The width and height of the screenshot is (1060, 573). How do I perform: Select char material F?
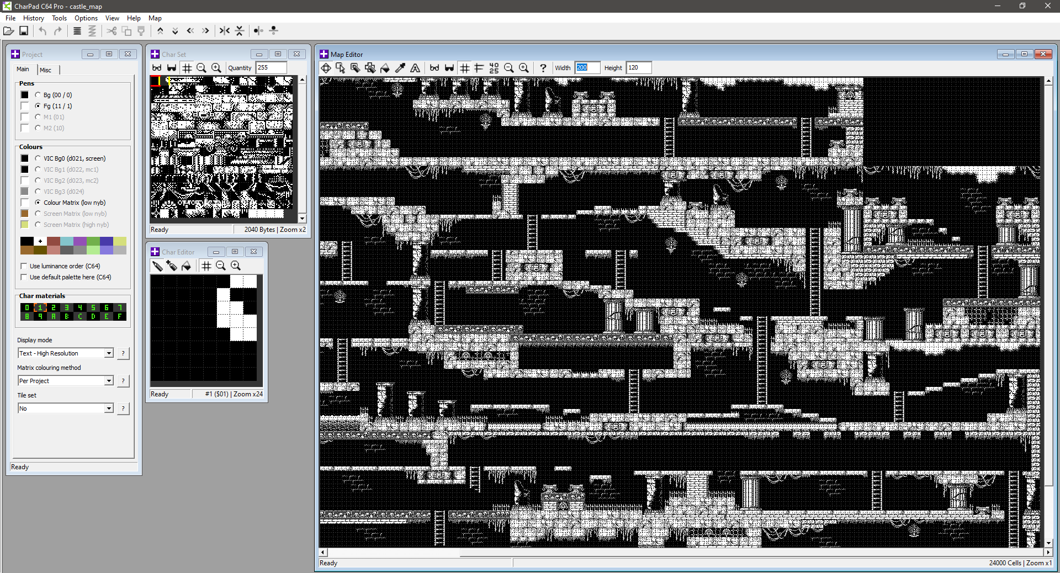pyautogui.click(x=120, y=316)
